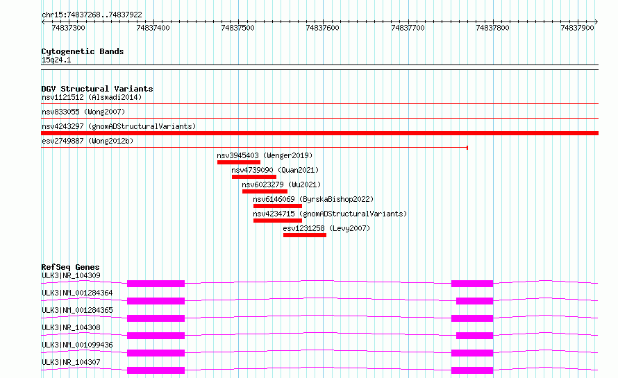Select NM_001284364 exon block near 74837800

(474, 301)
